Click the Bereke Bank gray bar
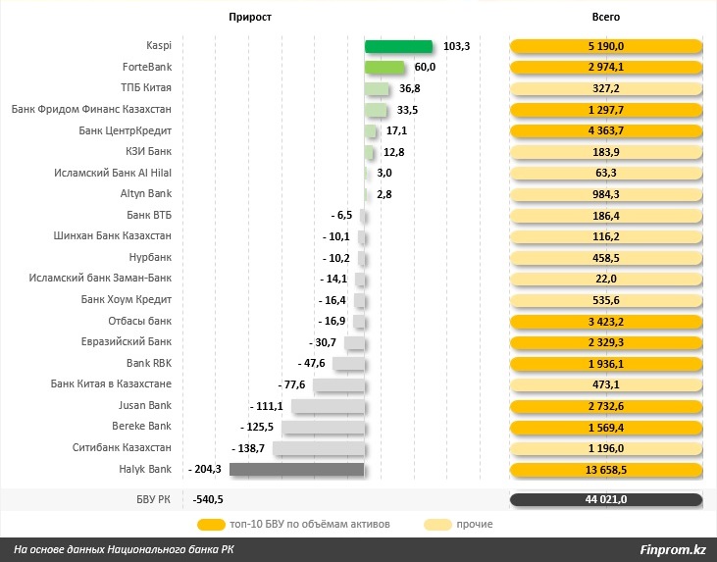The width and height of the screenshot is (717, 562). 323,427
